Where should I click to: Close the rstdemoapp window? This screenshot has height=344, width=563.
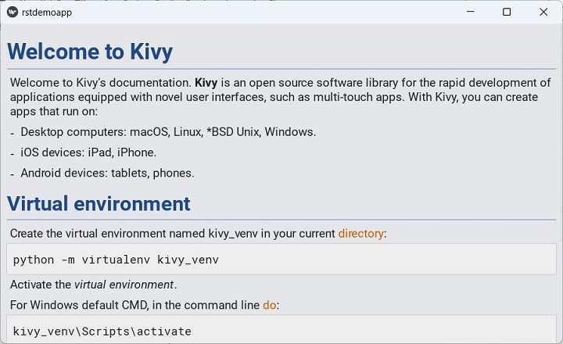pyautogui.click(x=543, y=12)
